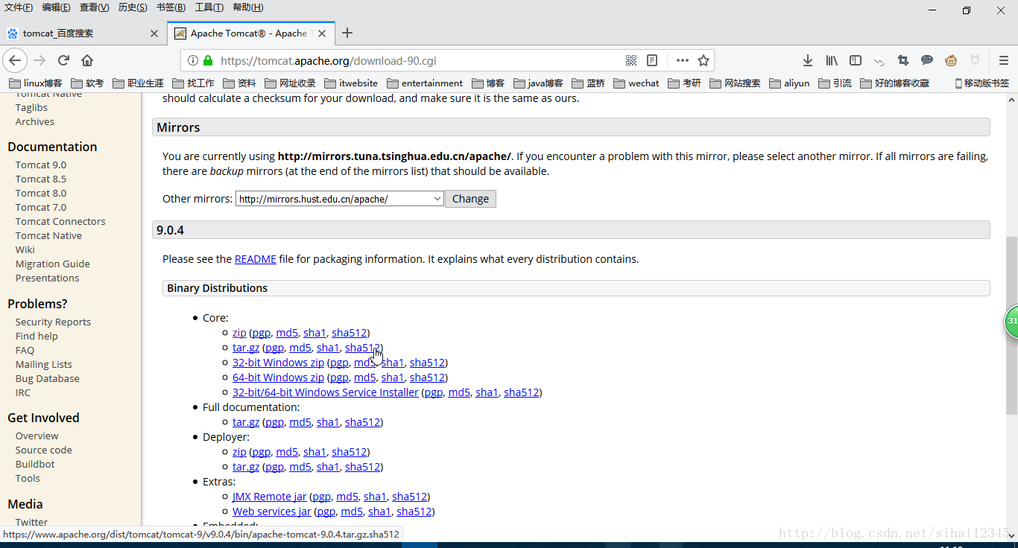Click the green padlock security icon
The image size is (1018, 548).
(x=207, y=60)
